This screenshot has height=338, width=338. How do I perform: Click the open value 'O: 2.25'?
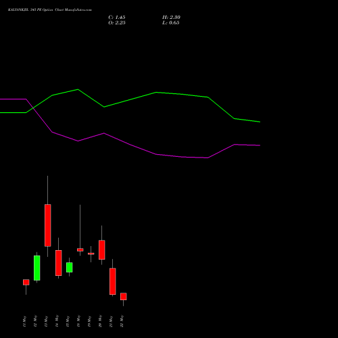coord(117,23)
